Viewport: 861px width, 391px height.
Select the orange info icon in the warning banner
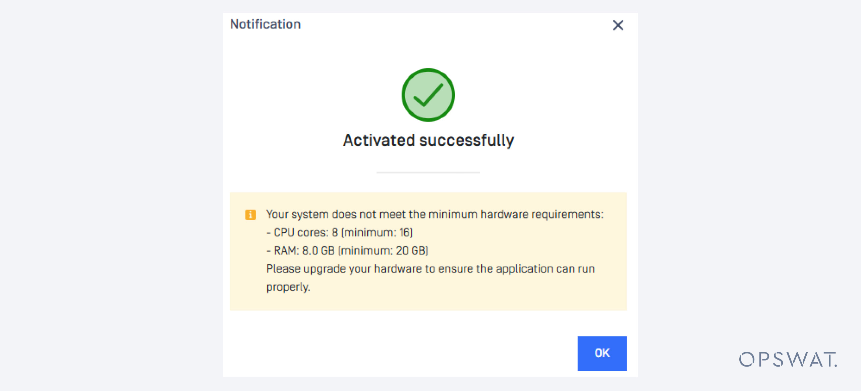(x=250, y=214)
